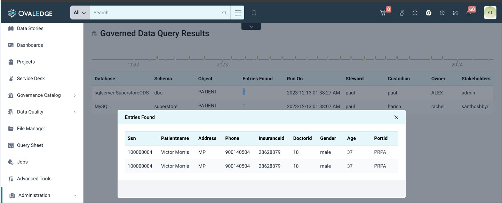Open the advanced search filters icon
Viewport: 502px width, 203px height.
point(238,13)
